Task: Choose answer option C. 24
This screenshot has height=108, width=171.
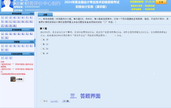Action: coord(42,49)
